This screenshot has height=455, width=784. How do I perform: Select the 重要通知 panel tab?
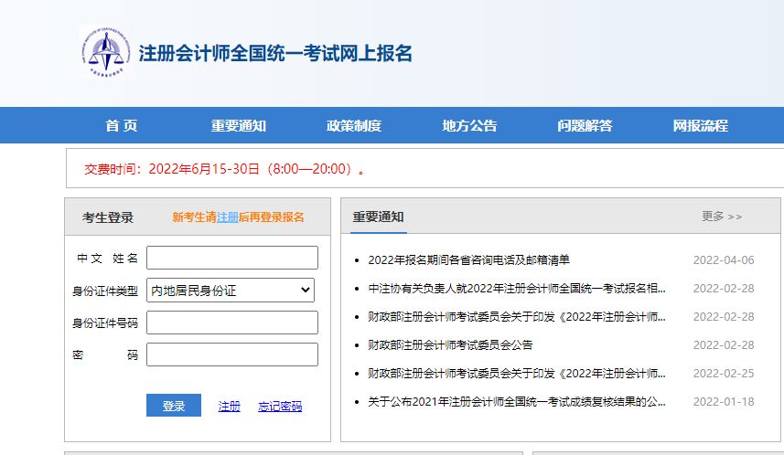coord(378,217)
